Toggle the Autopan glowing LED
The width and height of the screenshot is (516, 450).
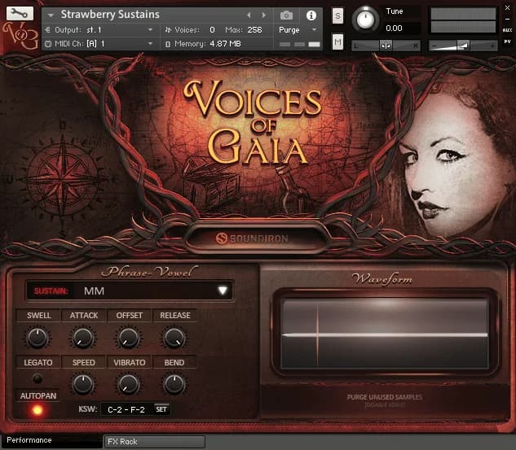(37, 410)
